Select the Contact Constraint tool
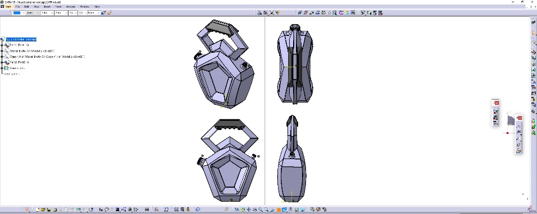The width and height of the screenshot is (537, 214). click(x=305, y=13)
